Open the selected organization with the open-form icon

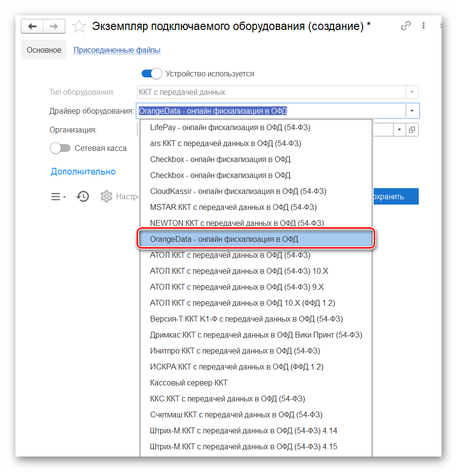pos(412,130)
